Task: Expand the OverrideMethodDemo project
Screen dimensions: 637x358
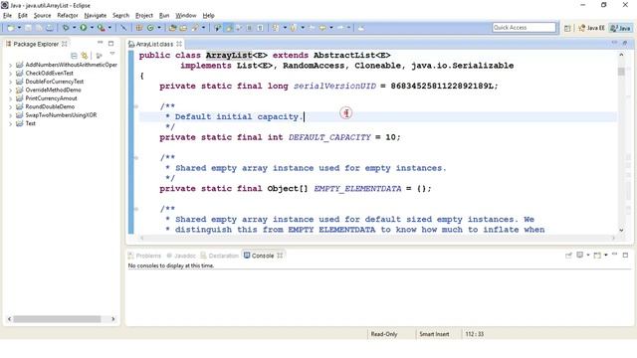Action: tap(10, 90)
